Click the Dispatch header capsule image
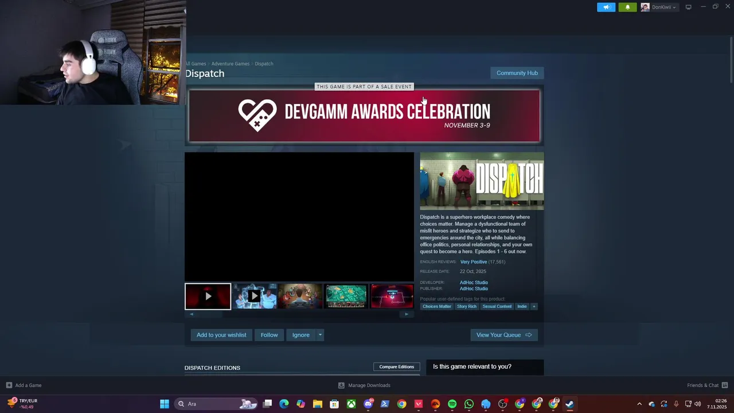Screen dimensions: 734x413 (482, 181)
